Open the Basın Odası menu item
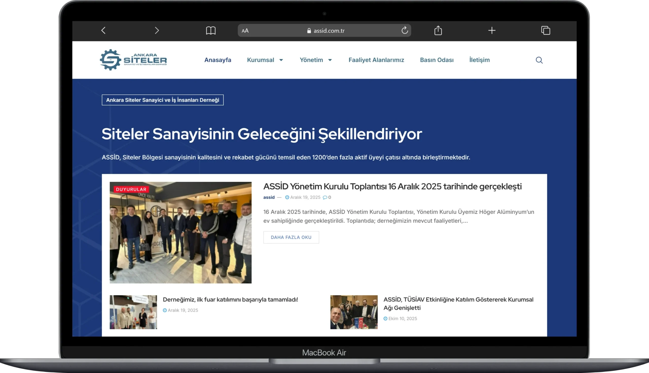 point(437,60)
